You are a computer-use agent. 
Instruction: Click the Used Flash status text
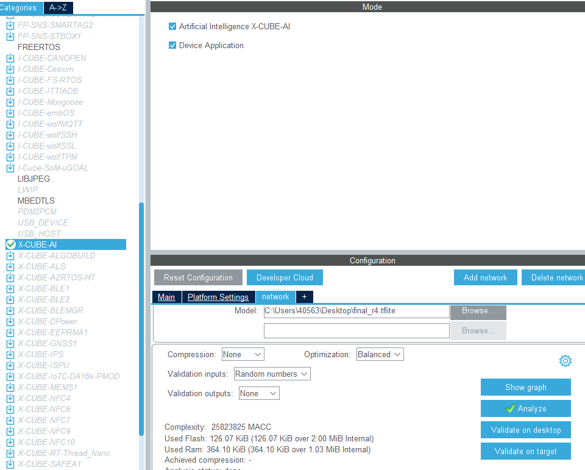(x=269, y=438)
